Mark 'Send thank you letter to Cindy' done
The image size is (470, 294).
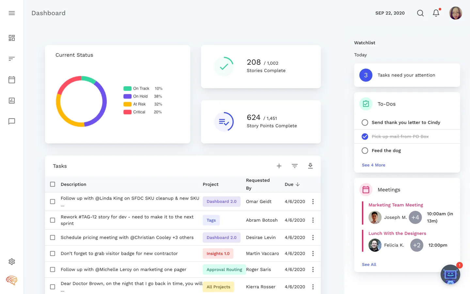point(365,122)
